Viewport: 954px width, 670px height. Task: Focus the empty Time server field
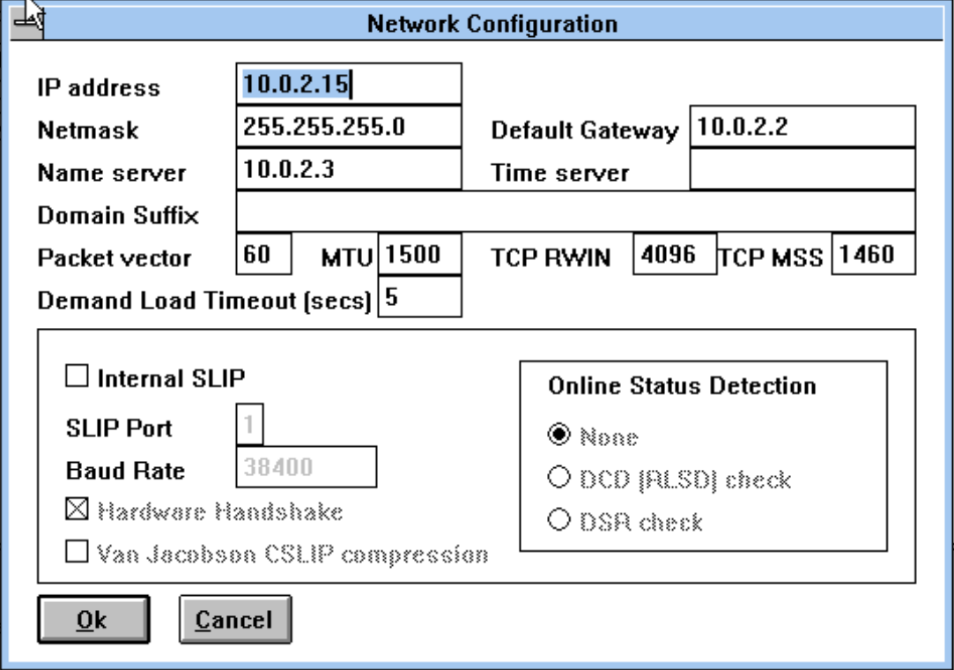click(802, 168)
